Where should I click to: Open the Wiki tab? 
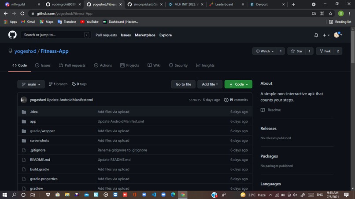tap(154, 65)
